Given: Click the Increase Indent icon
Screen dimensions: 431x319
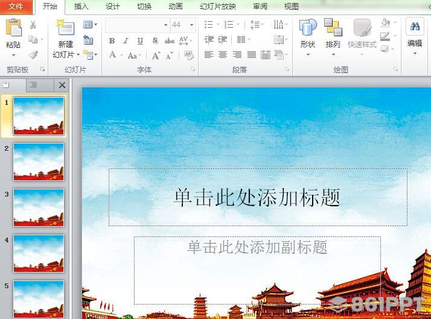Looking at the screenshot, I should (223, 40).
